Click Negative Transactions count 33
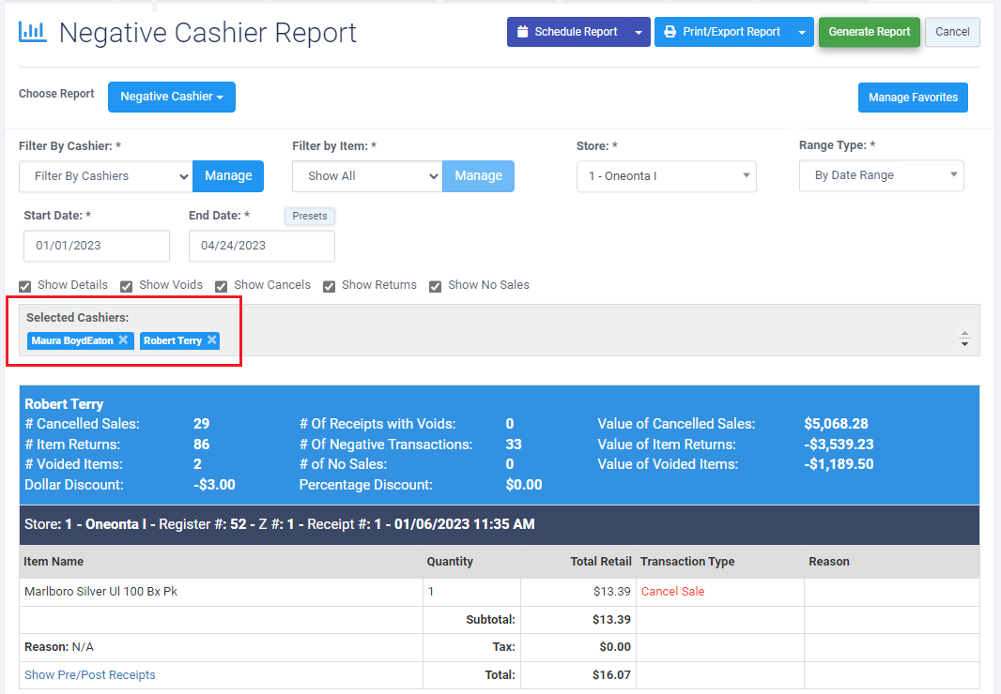The width and height of the screenshot is (1001, 694). pyautogui.click(x=514, y=444)
